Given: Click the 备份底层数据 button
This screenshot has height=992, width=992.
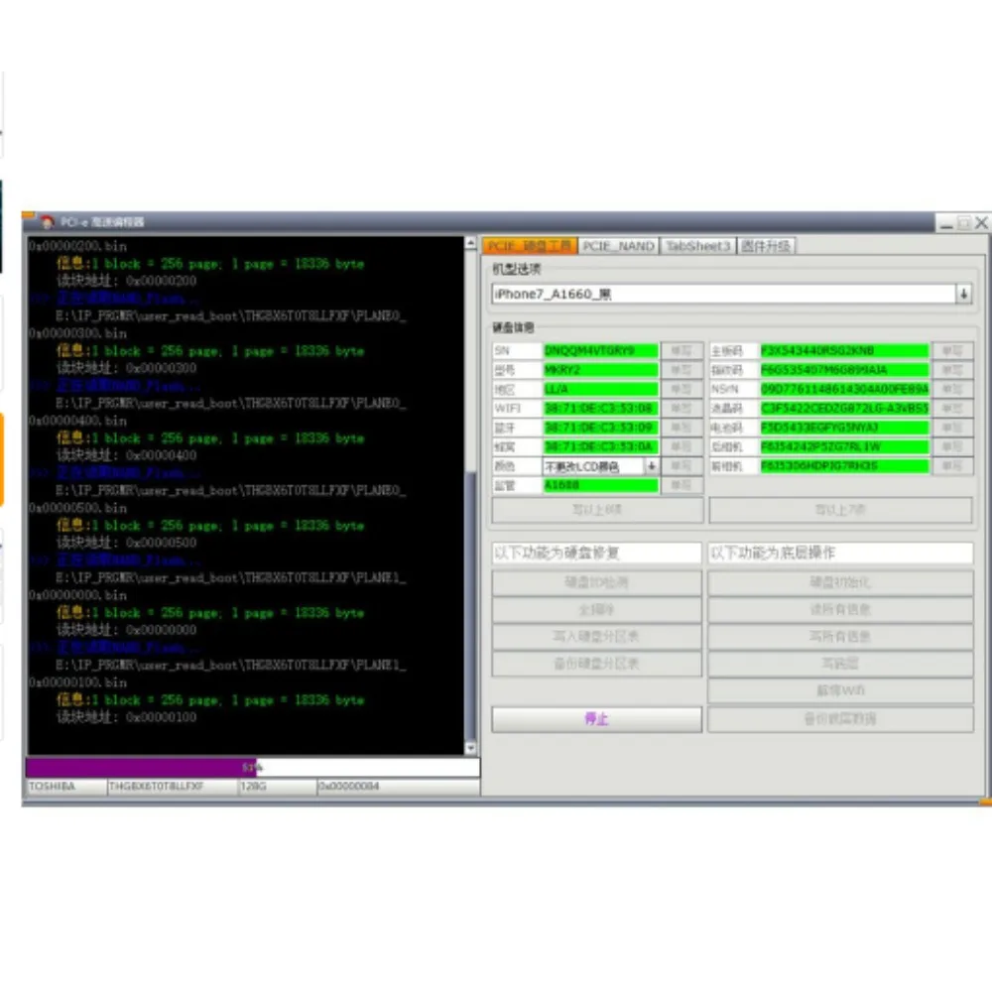Looking at the screenshot, I should (x=840, y=719).
